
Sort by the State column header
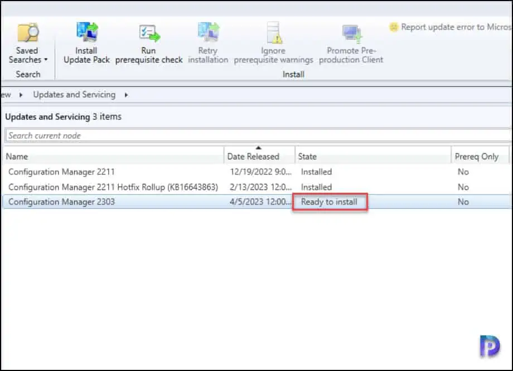(x=373, y=157)
